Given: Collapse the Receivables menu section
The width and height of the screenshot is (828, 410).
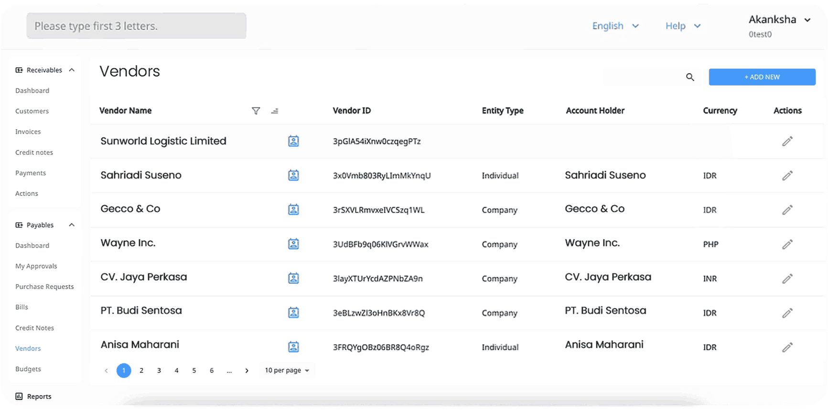Looking at the screenshot, I should pos(72,70).
